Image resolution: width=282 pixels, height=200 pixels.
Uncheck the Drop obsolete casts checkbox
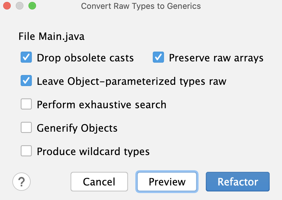[26, 57]
